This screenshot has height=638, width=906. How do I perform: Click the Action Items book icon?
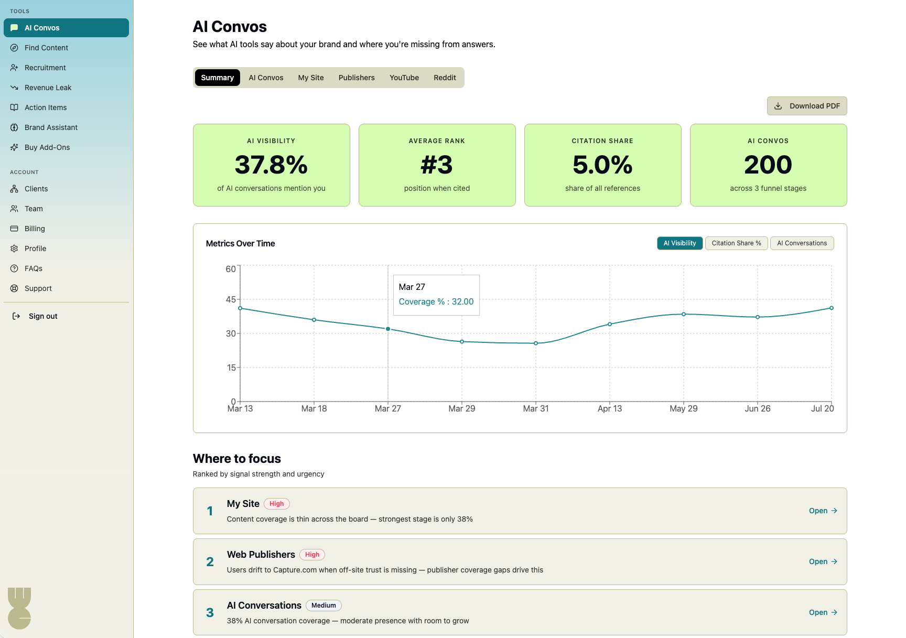click(14, 107)
